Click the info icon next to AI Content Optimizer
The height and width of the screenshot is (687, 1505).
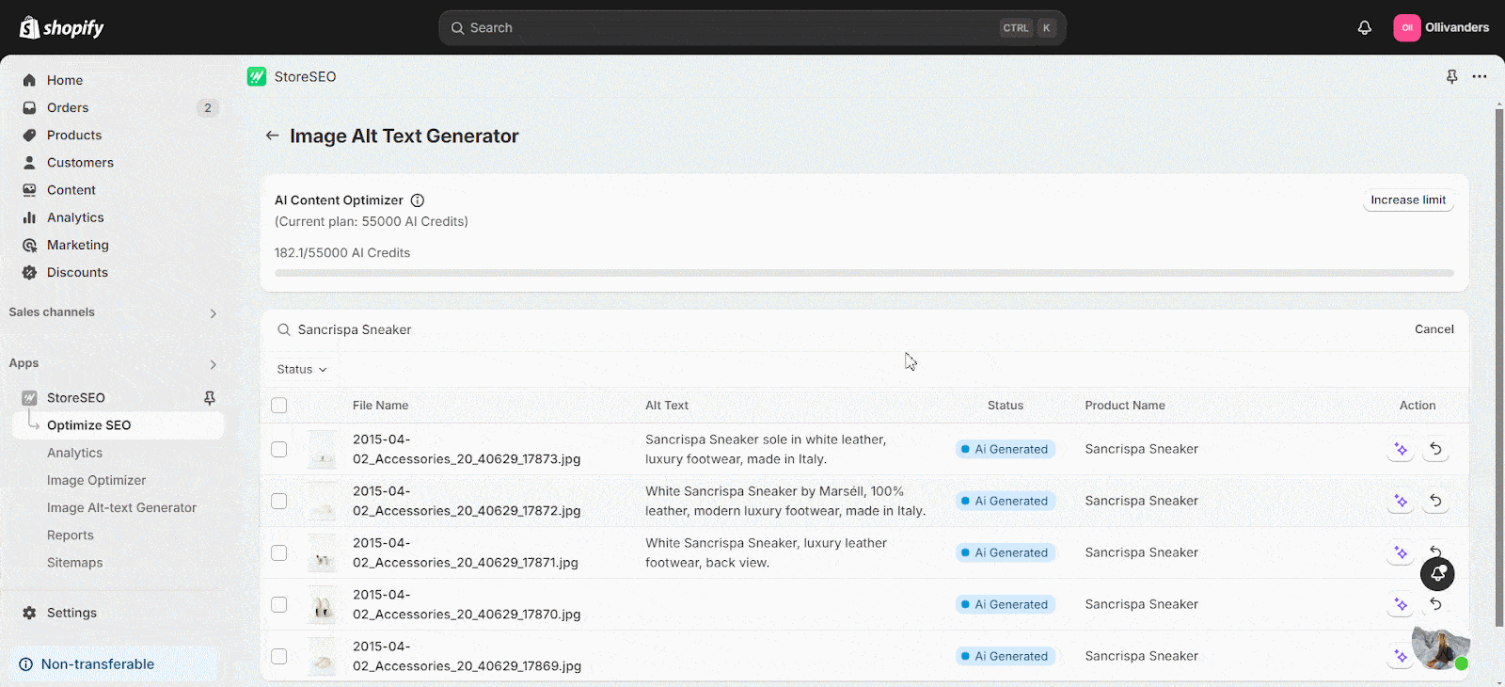pyautogui.click(x=418, y=200)
